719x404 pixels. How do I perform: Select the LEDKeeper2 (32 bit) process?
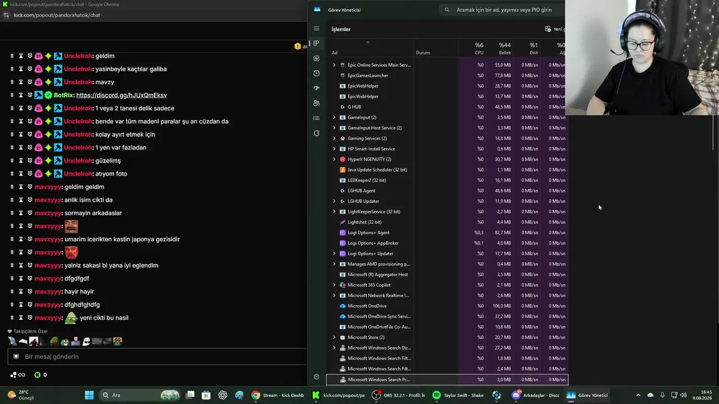click(447, 180)
